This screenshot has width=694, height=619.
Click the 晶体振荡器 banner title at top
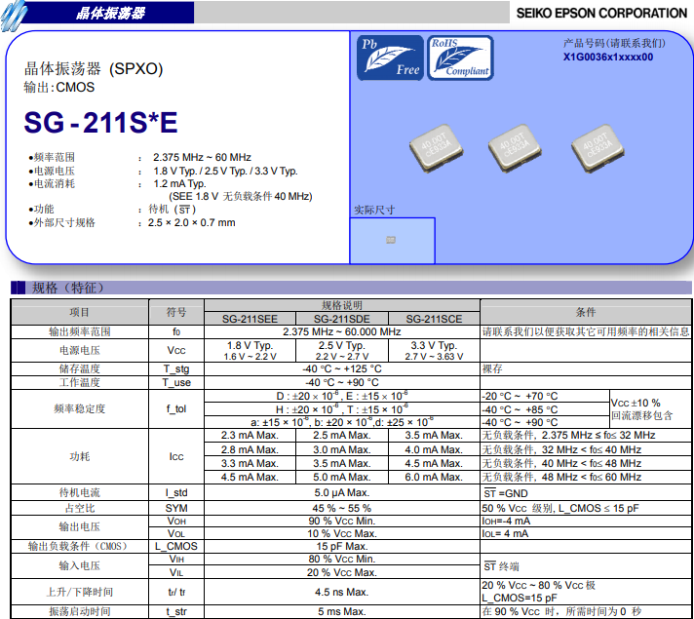point(110,13)
